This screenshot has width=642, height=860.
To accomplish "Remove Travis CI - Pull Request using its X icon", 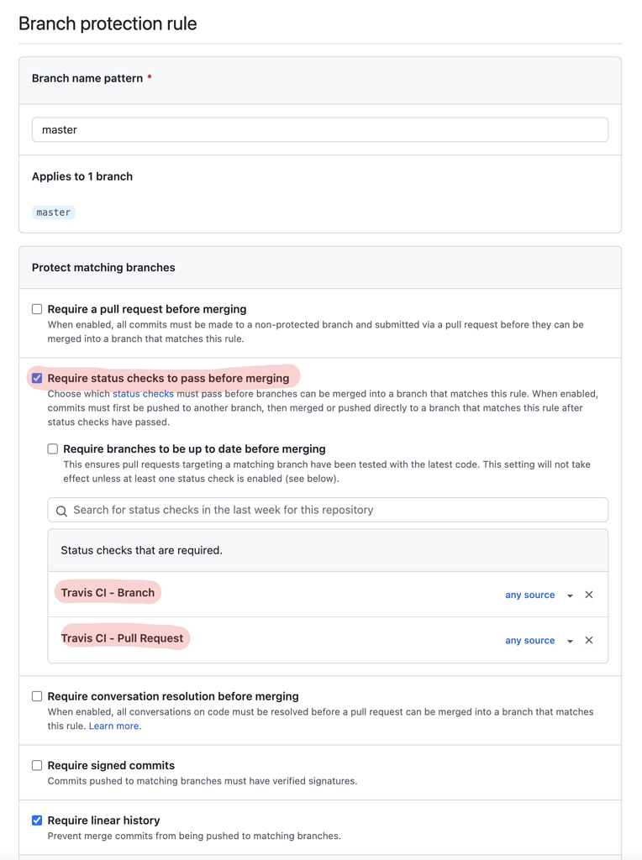I will point(589,640).
